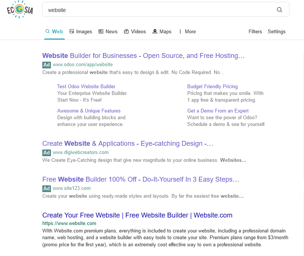This screenshot has width=304, height=256.
Task: Open 'Free Website Builder 100% Off' ad result
Action: [140, 179]
